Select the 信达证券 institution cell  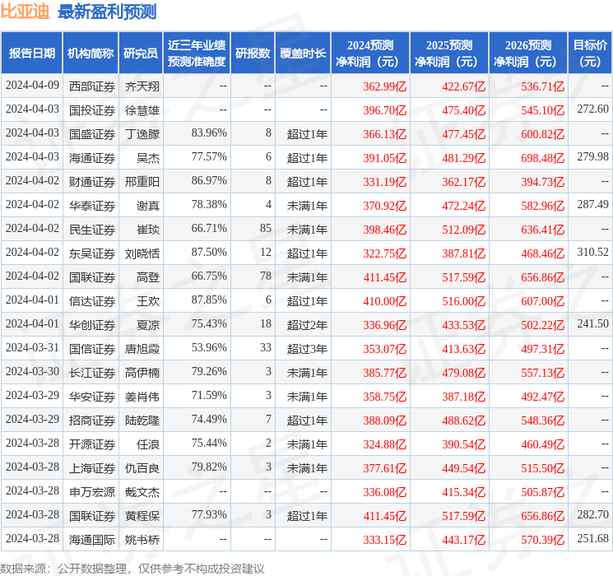click(92, 301)
